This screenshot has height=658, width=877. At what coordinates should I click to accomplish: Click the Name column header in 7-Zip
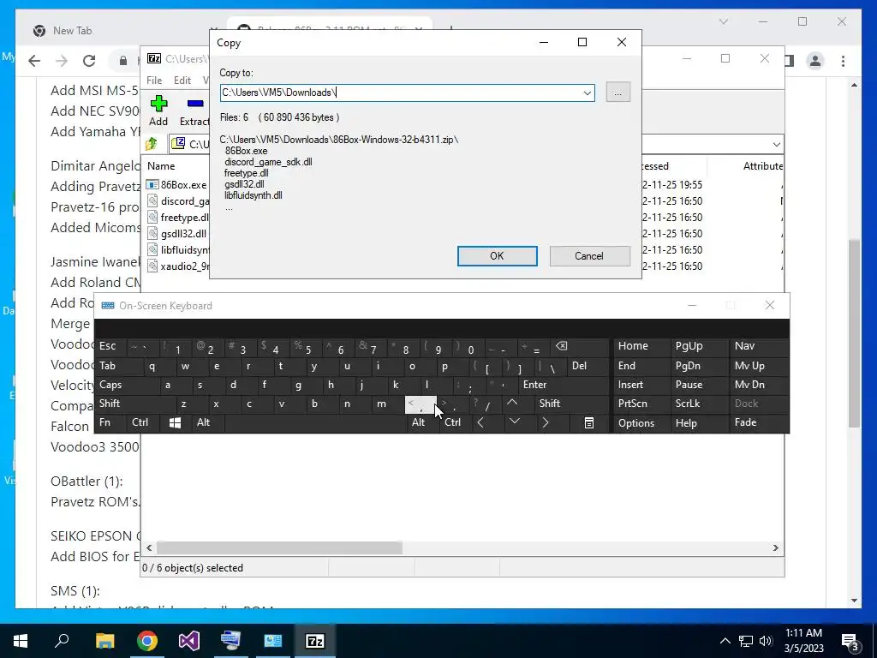click(x=161, y=166)
